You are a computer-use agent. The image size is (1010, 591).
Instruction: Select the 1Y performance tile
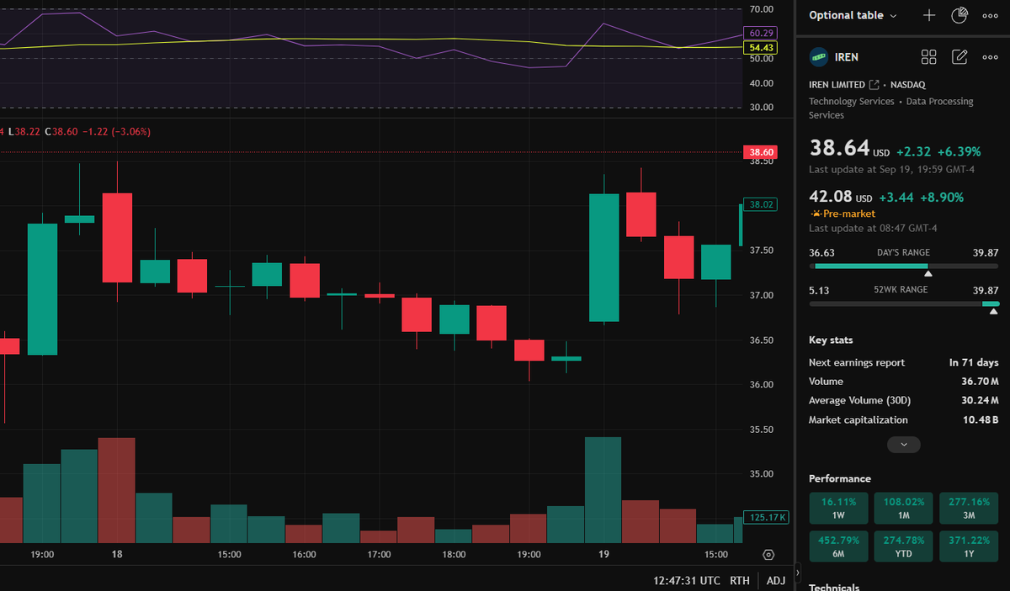click(x=969, y=546)
